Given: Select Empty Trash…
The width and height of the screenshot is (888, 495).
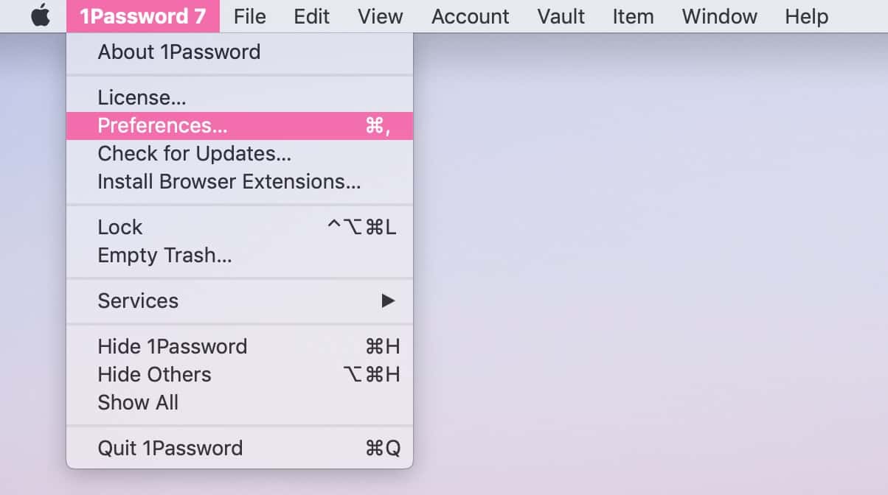Looking at the screenshot, I should click(240, 255).
